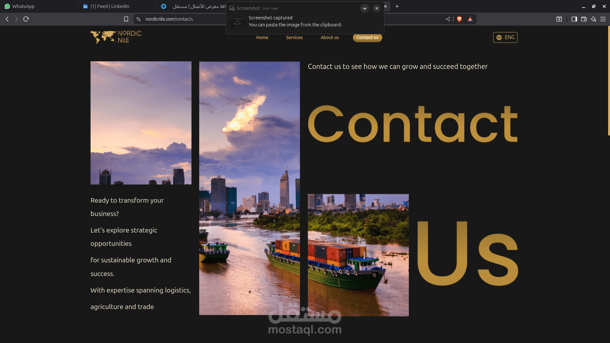
Task: Open the ENG language selector
Action: [505, 37]
